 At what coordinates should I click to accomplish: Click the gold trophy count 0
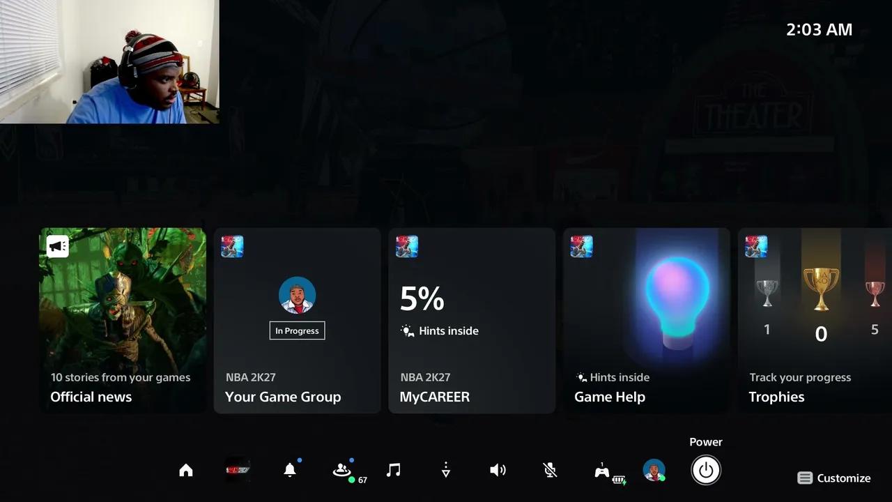821,335
